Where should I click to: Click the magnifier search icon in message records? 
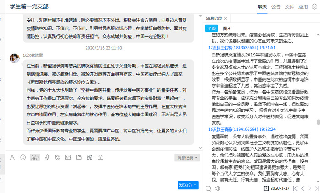(208, 188)
